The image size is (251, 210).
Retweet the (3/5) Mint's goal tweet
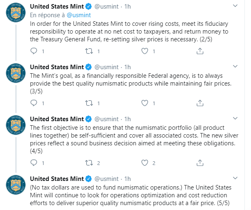coord(89,103)
